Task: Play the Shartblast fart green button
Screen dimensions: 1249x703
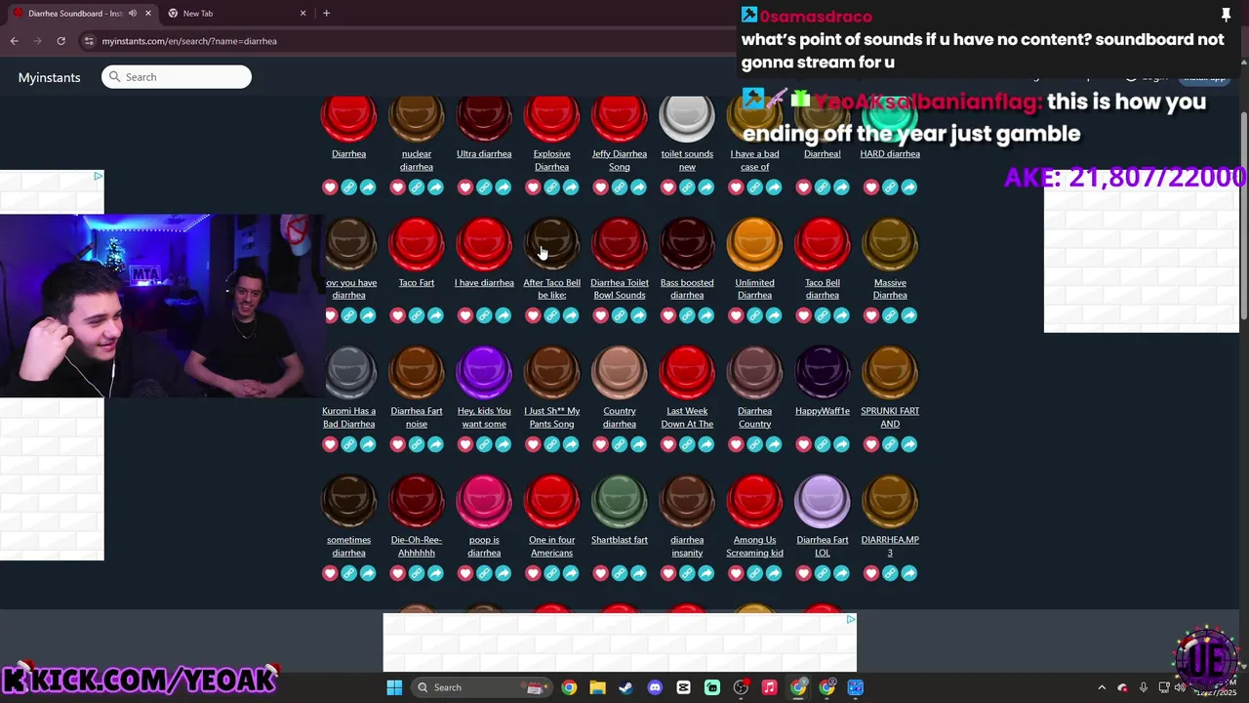Action: pos(620,501)
